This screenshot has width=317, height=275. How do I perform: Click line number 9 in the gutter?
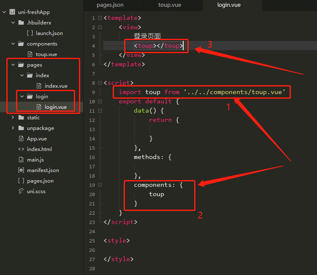pyautogui.click(x=93, y=92)
